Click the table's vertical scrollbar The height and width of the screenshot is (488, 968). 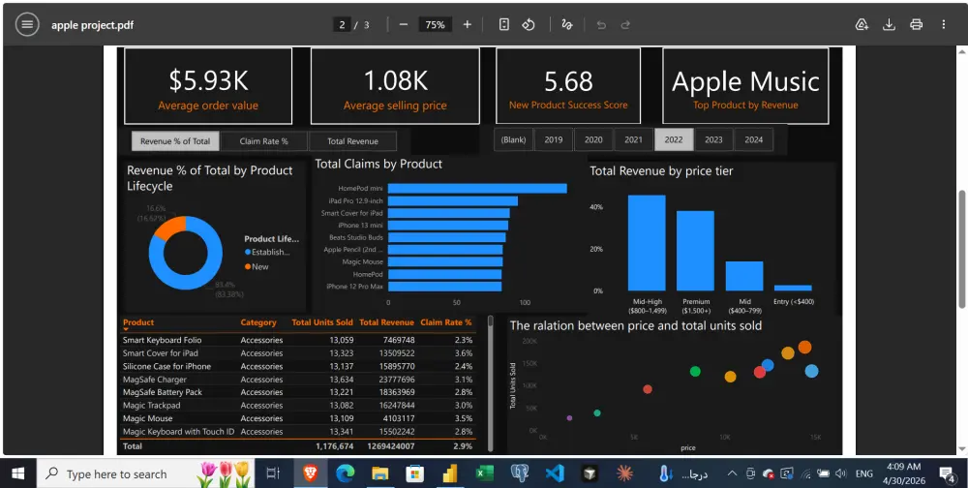[491, 383]
